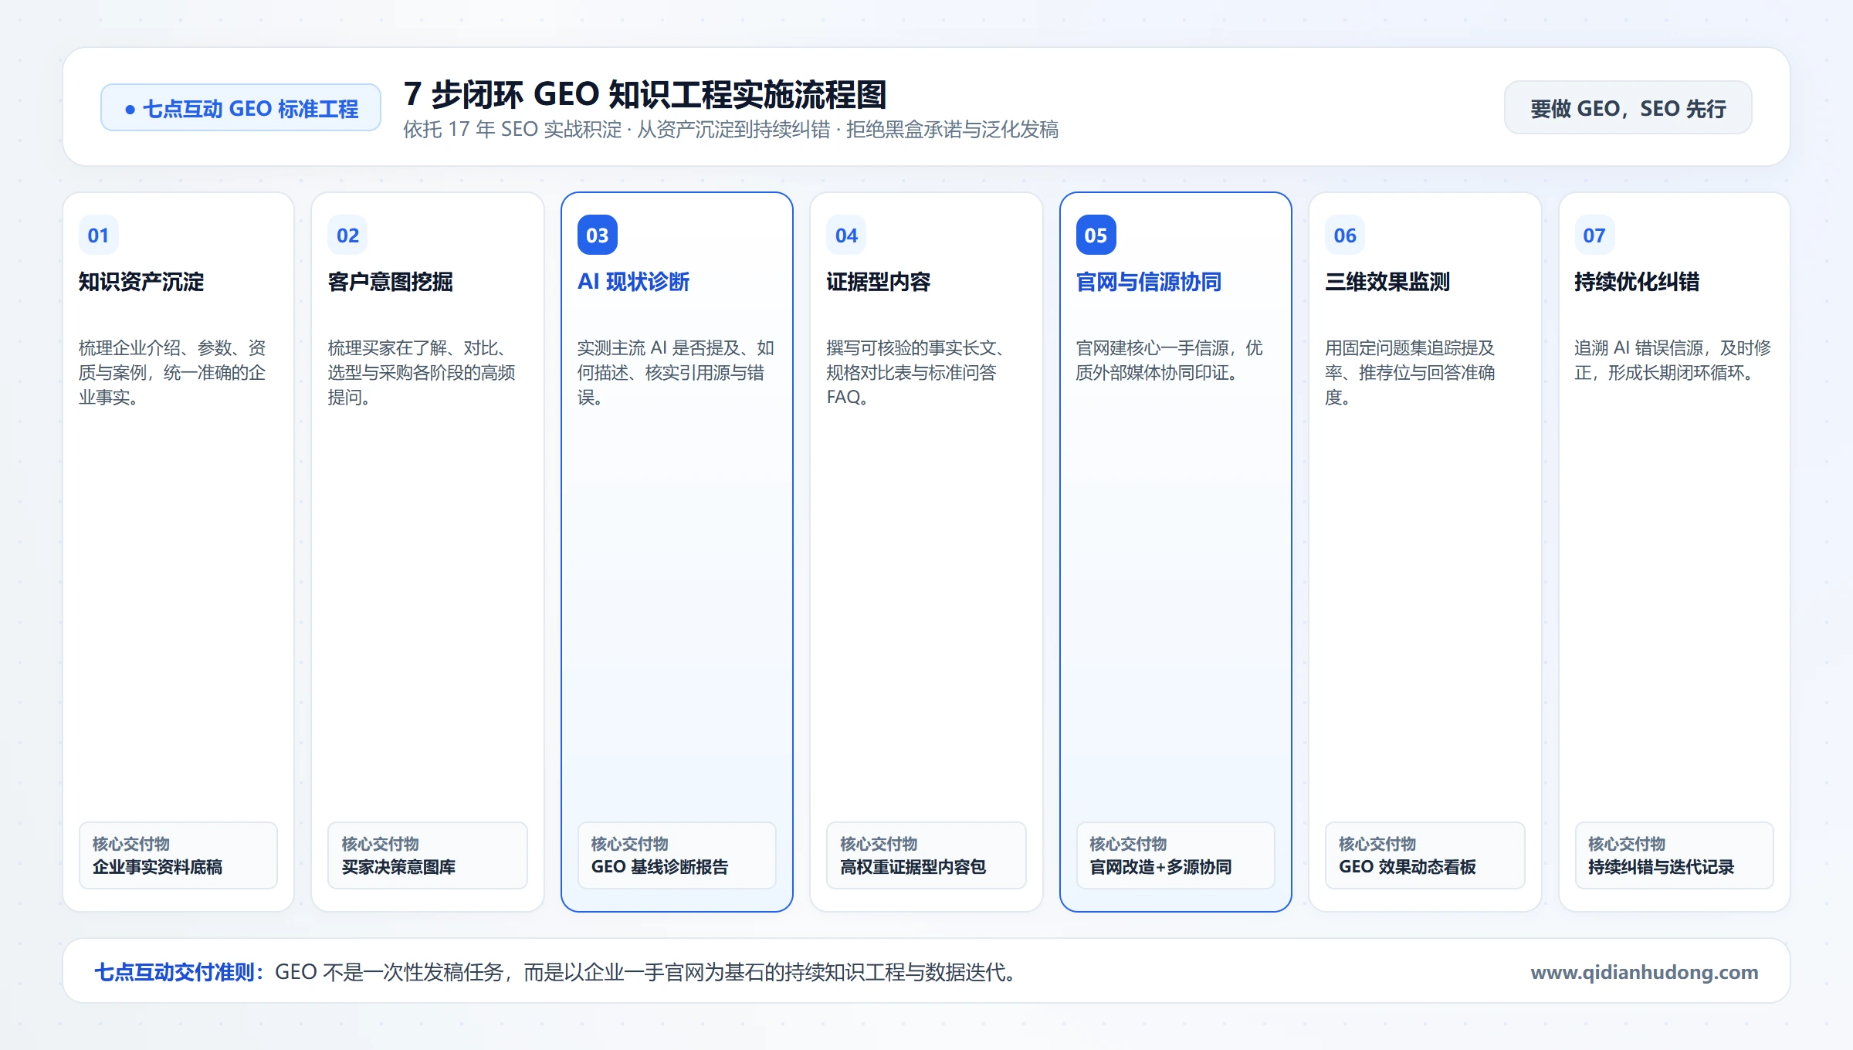Select the step 06 number badge
Image resolution: width=1853 pixels, height=1050 pixels.
(1345, 235)
